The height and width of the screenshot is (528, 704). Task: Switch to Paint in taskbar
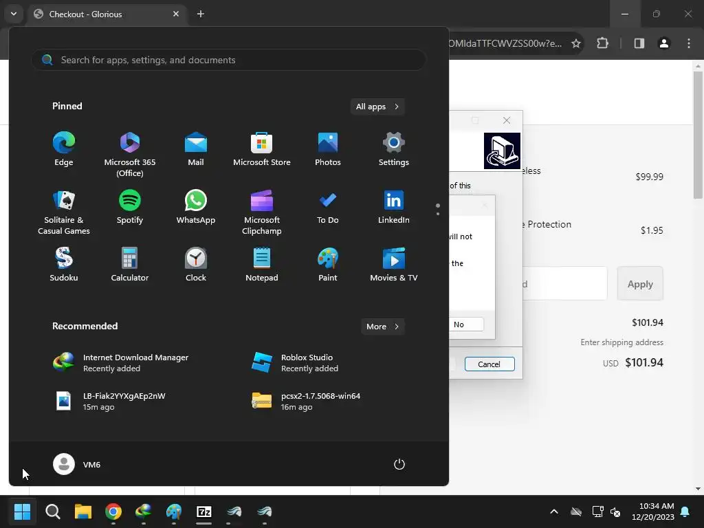point(174,511)
